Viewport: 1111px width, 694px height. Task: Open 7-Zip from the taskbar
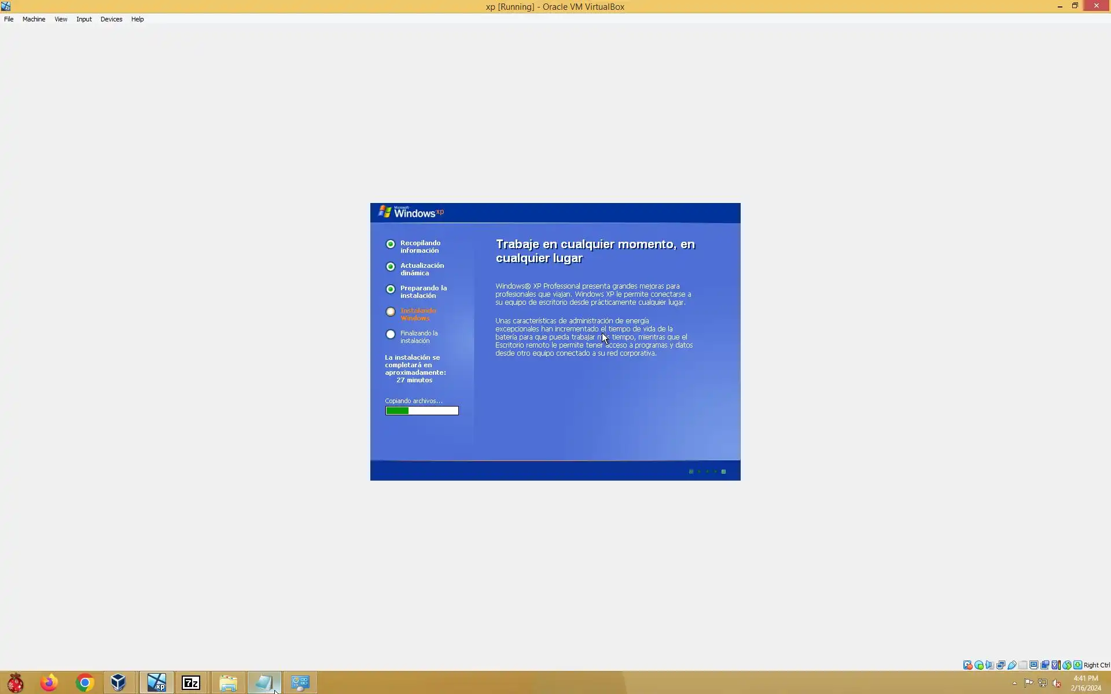191,683
